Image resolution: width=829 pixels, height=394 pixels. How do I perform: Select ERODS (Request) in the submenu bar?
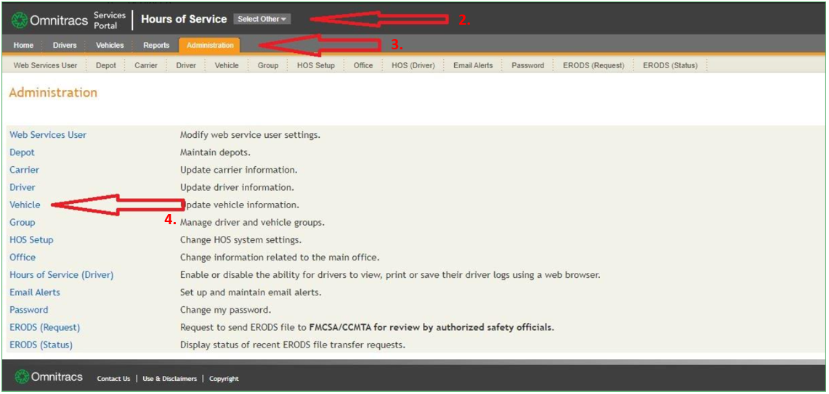click(593, 65)
